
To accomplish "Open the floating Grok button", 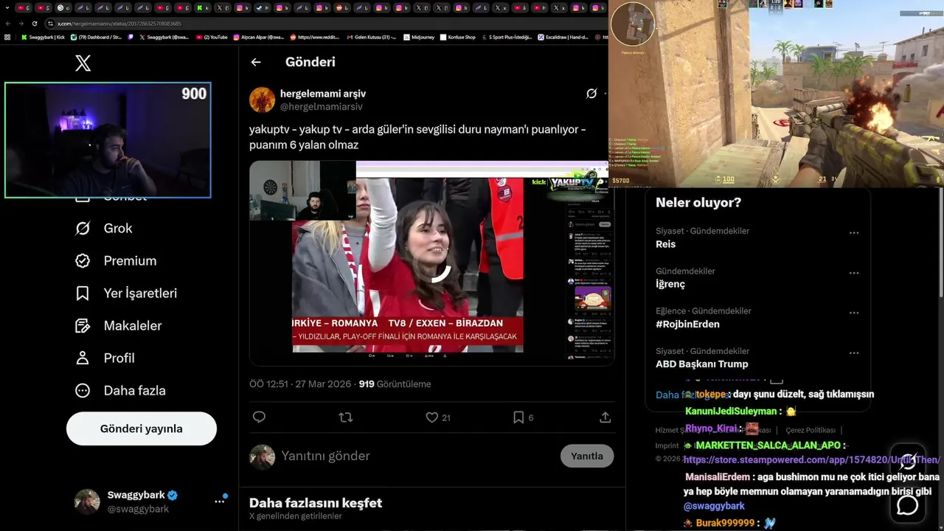I will point(907,462).
